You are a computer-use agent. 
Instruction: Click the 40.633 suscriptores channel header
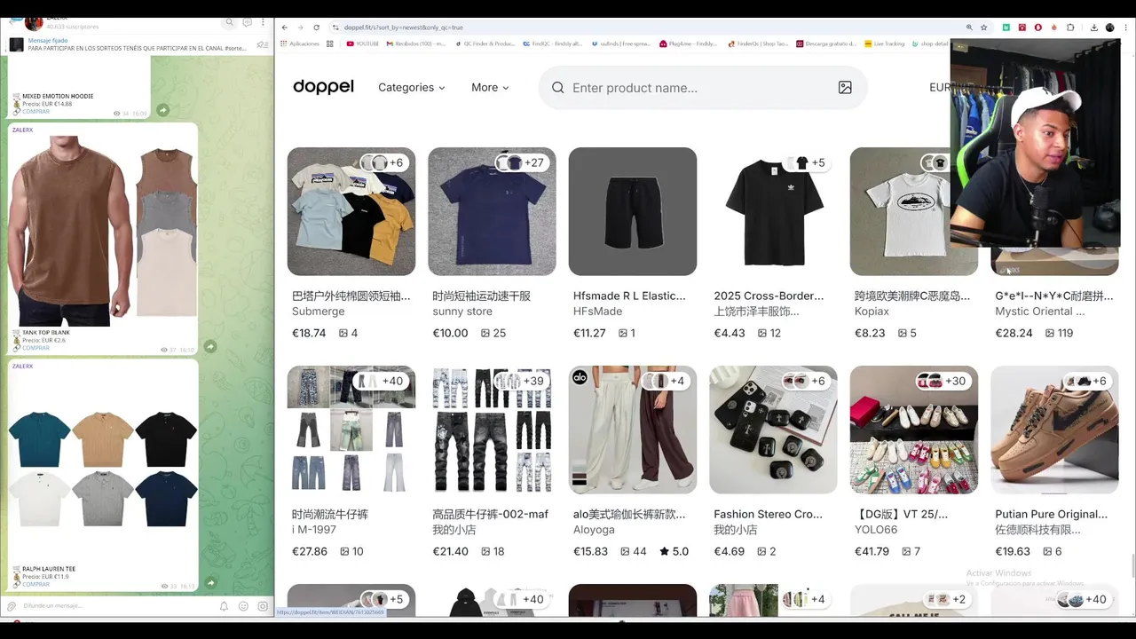[72, 27]
